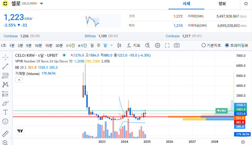Open the timeframe interval dropdown chevron

click(112, 46)
